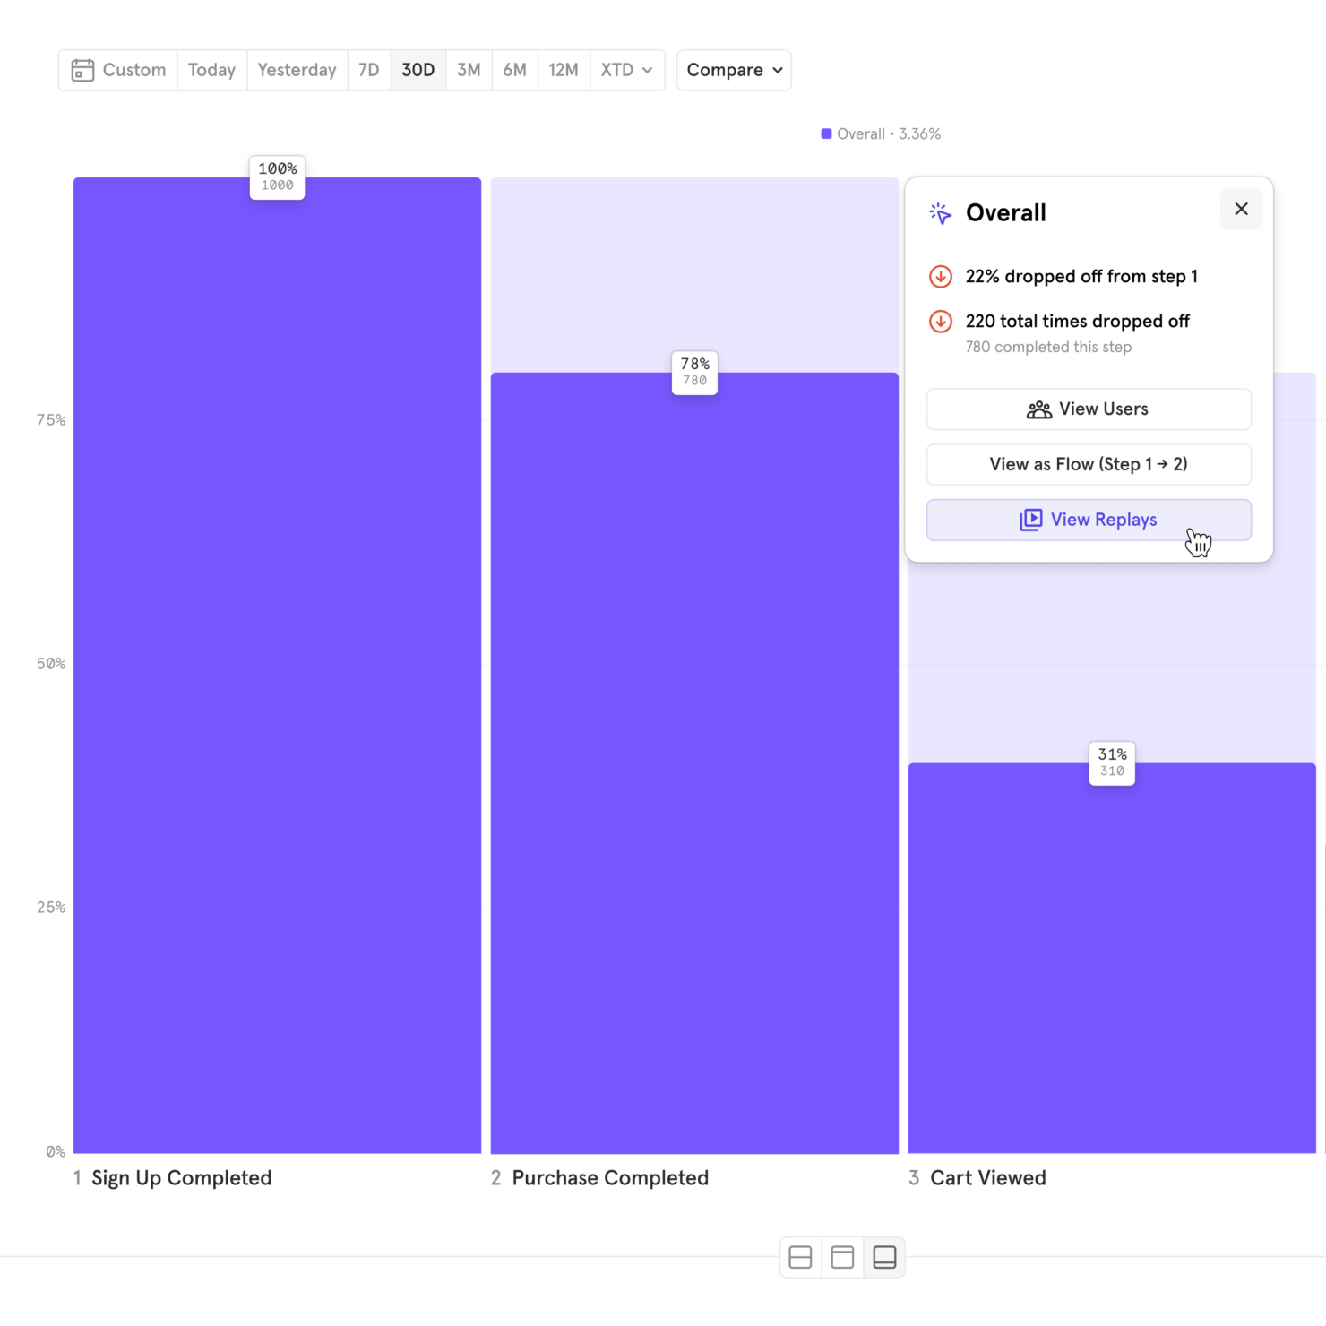Click the purple Overall legend swatch
Viewport: 1326px width, 1326px height.
pos(826,134)
